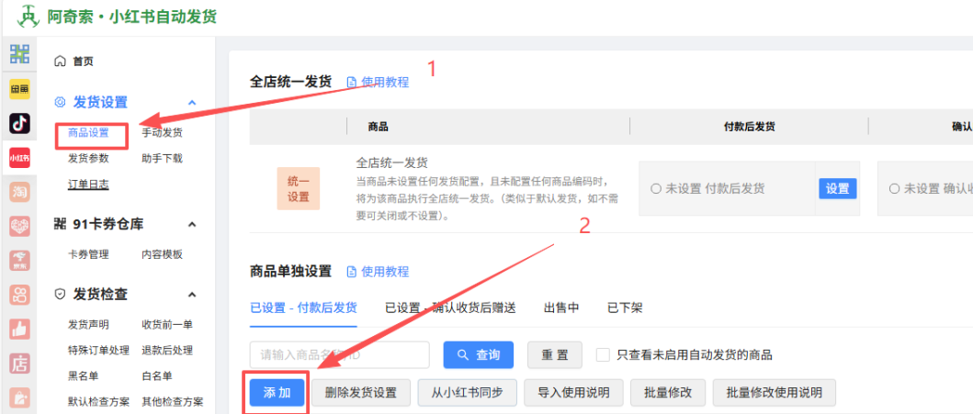The image size is (973, 414).
Task: Select 未设置 付款后发货 radio option
Action: click(656, 189)
